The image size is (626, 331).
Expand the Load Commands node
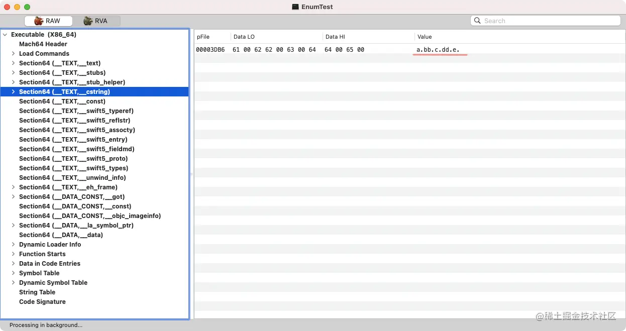tap(14, 54)
